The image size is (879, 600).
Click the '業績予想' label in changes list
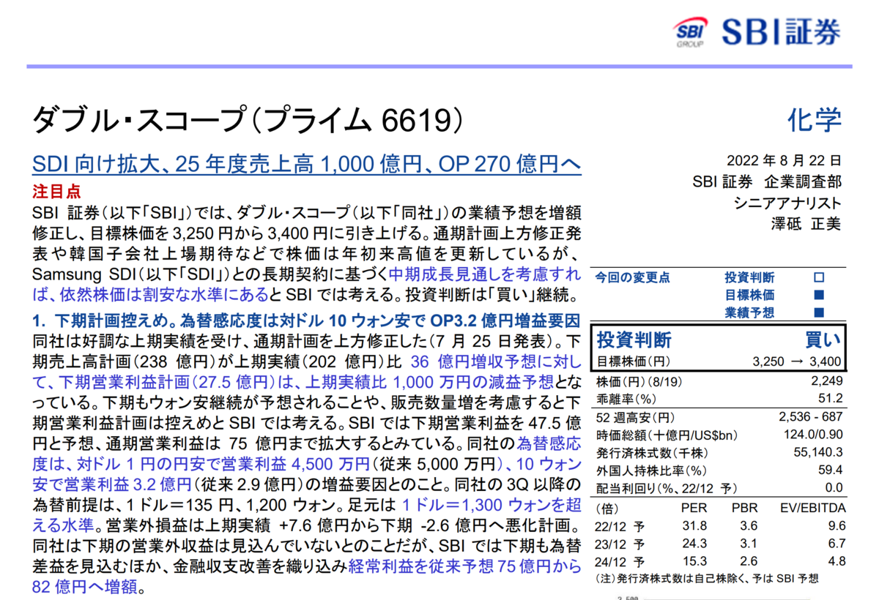pos(749,313)
